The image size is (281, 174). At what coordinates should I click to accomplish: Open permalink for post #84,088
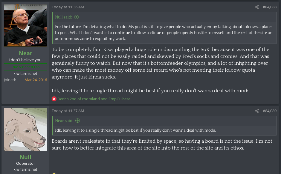pyautogui.click(x=269, y=7)
